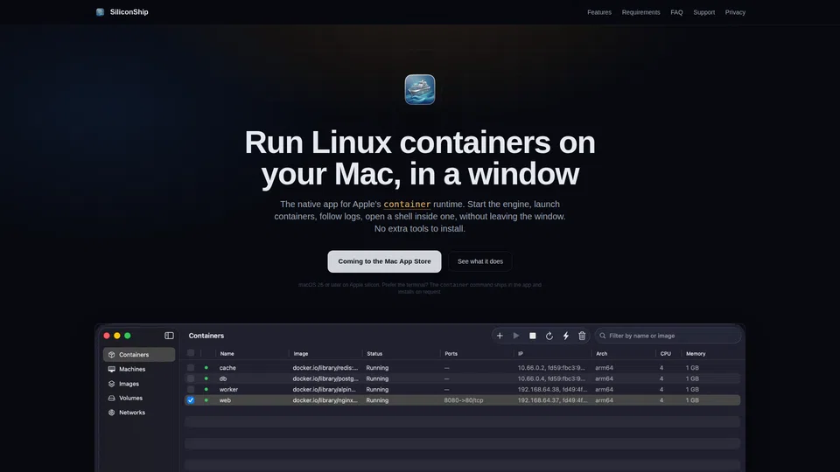Uncheck the web container checkbox
The width and height of the screenshot is (840, 472).
[x=191, y=399]
